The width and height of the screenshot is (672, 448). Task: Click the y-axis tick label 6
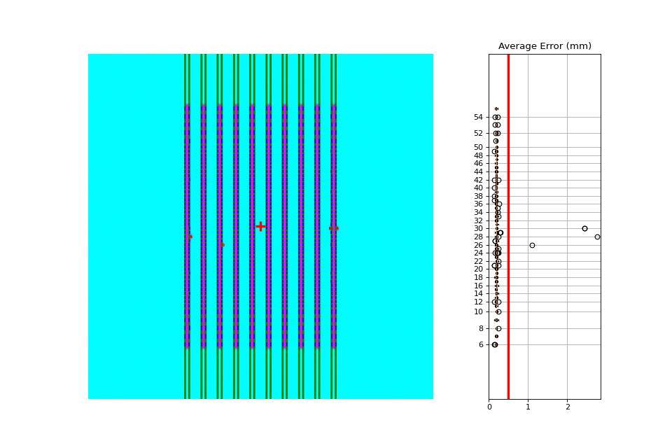[x=481, y=344]
